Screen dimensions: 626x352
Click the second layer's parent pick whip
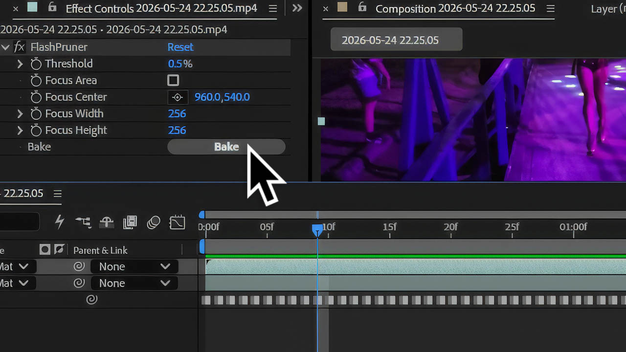click(79, 283)
